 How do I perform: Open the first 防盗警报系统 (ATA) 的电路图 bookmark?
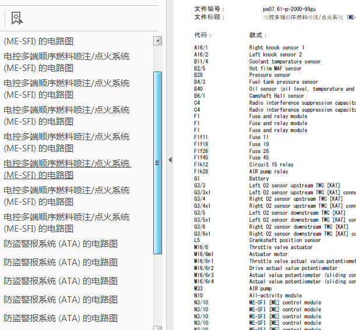point(61,244)
